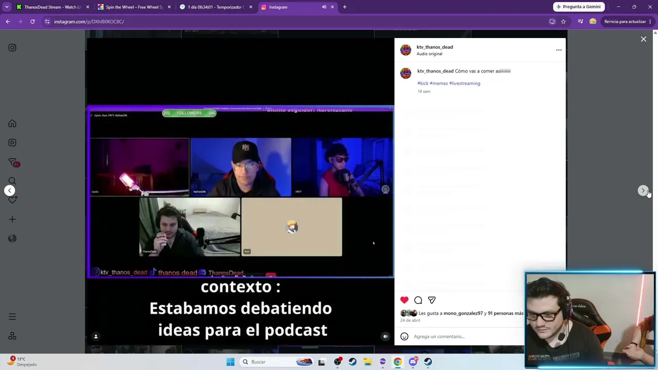Go to Instagram Home feed icon
This screenshot has height=370, width=658.
point(12,124)
